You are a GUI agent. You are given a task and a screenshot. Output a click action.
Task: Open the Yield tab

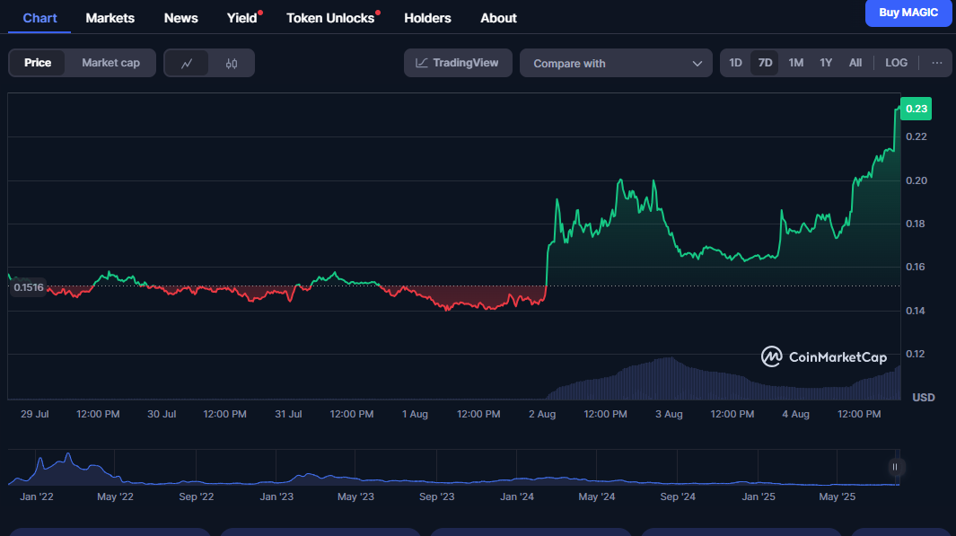click(241, 18)
